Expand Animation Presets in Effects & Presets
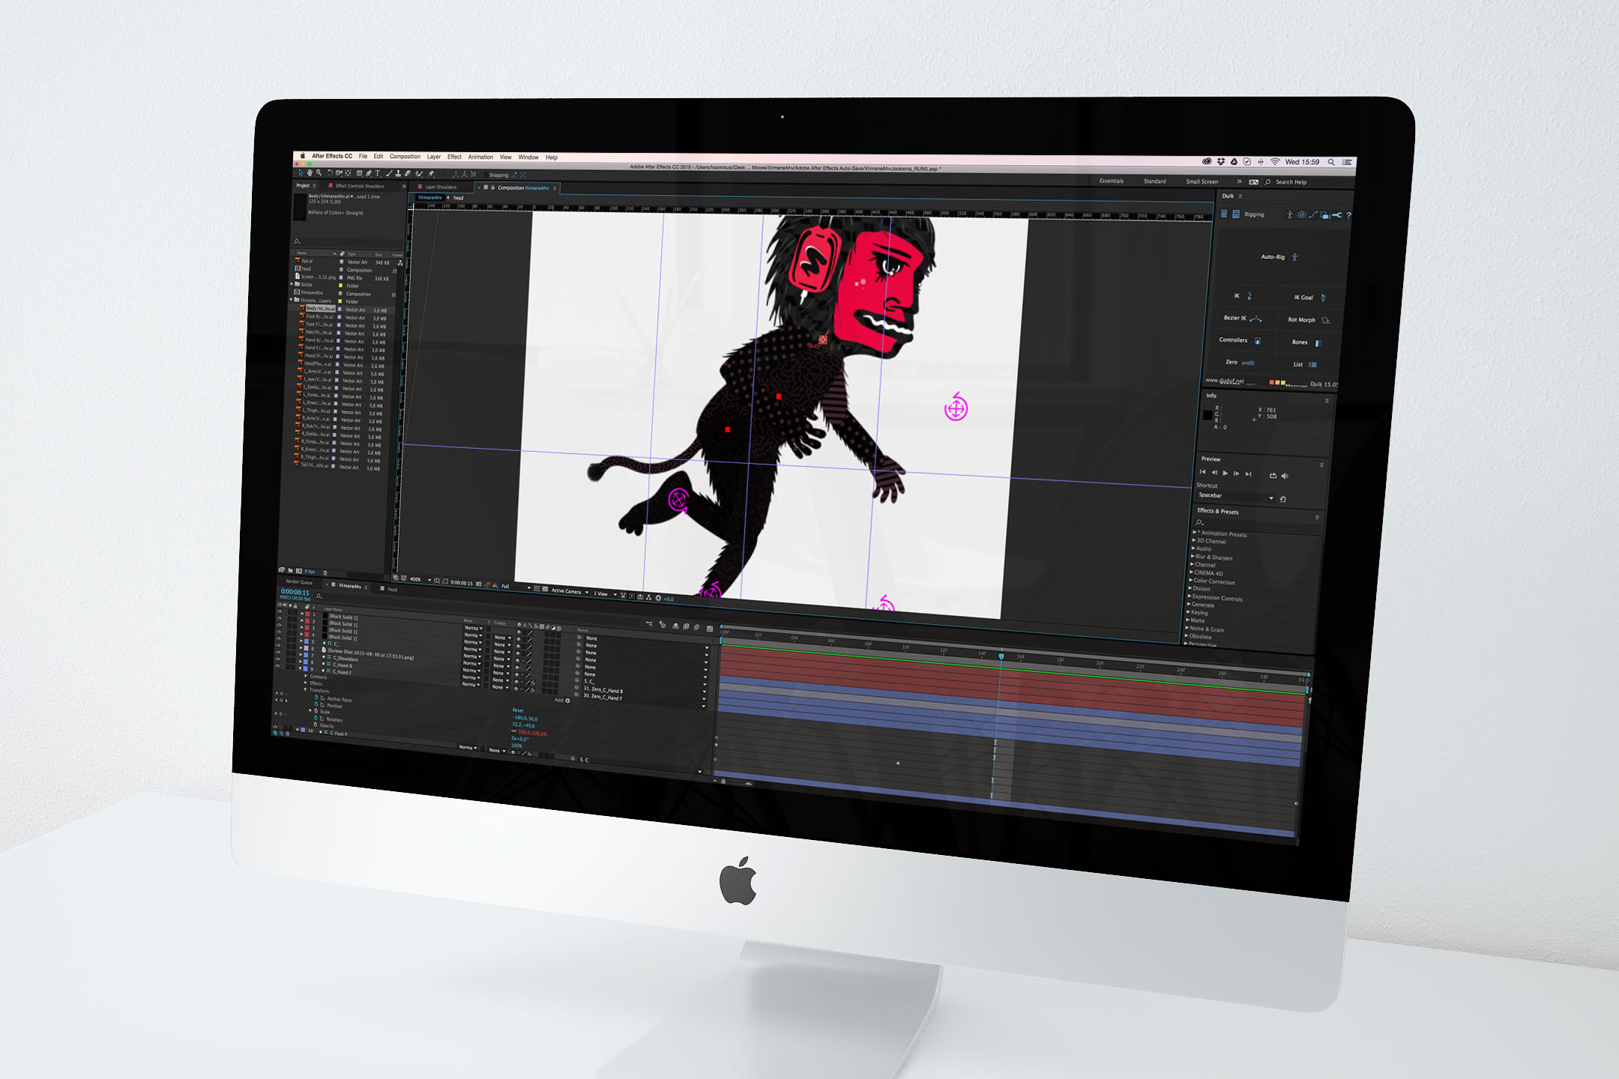 coord(1195,532)
